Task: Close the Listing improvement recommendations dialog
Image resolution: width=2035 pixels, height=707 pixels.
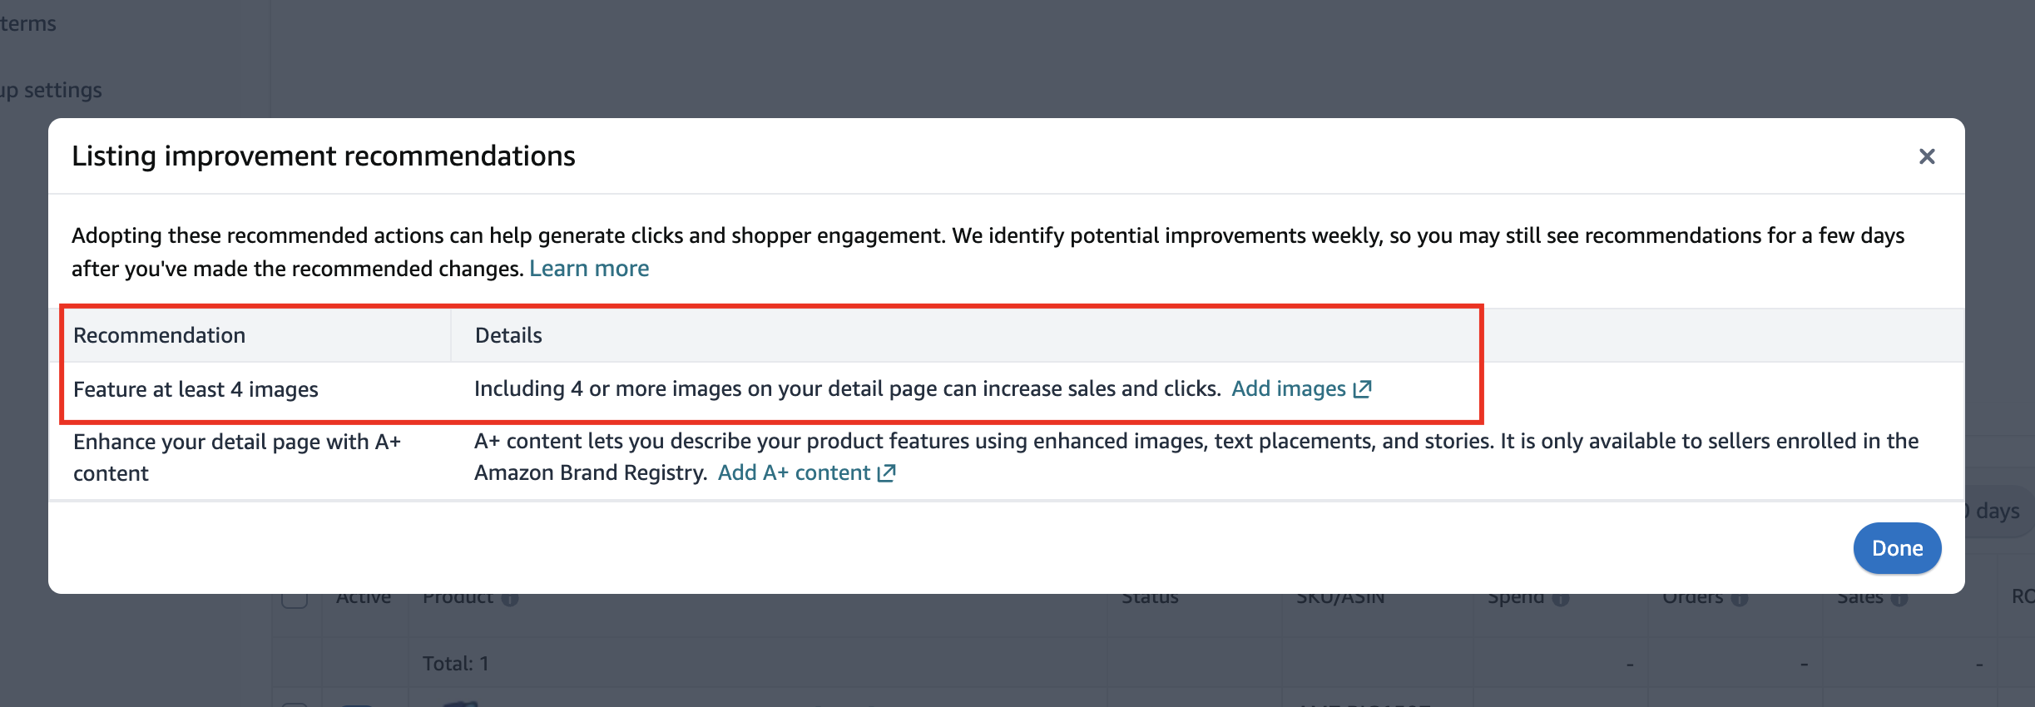Action: [x=1927, y=156]
